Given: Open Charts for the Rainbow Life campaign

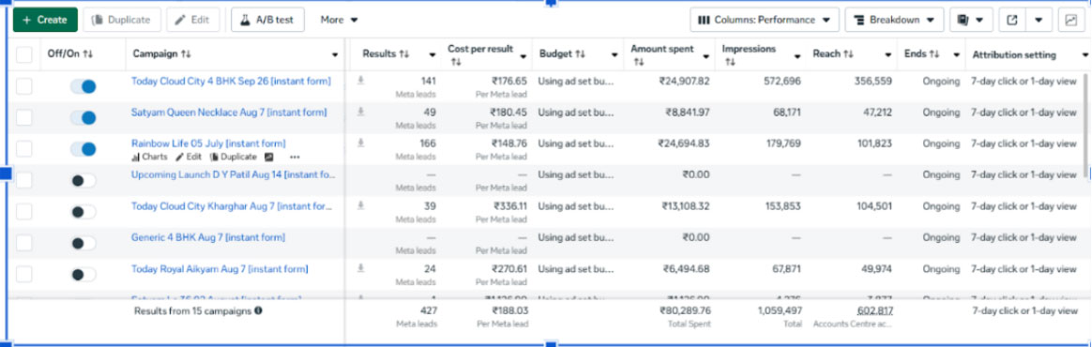Looking at the screenshot, I should pyautogui.click(x=150, y=157).
